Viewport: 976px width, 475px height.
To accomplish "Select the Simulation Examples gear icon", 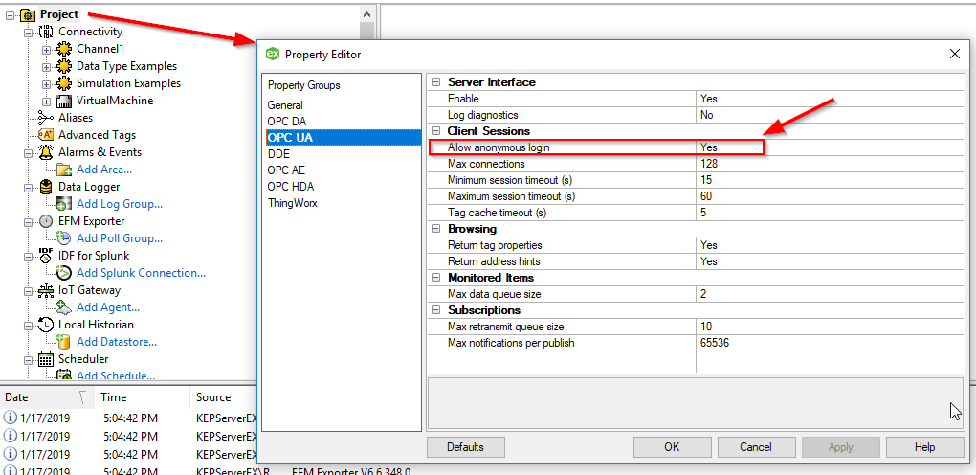I will click(64, 83).
